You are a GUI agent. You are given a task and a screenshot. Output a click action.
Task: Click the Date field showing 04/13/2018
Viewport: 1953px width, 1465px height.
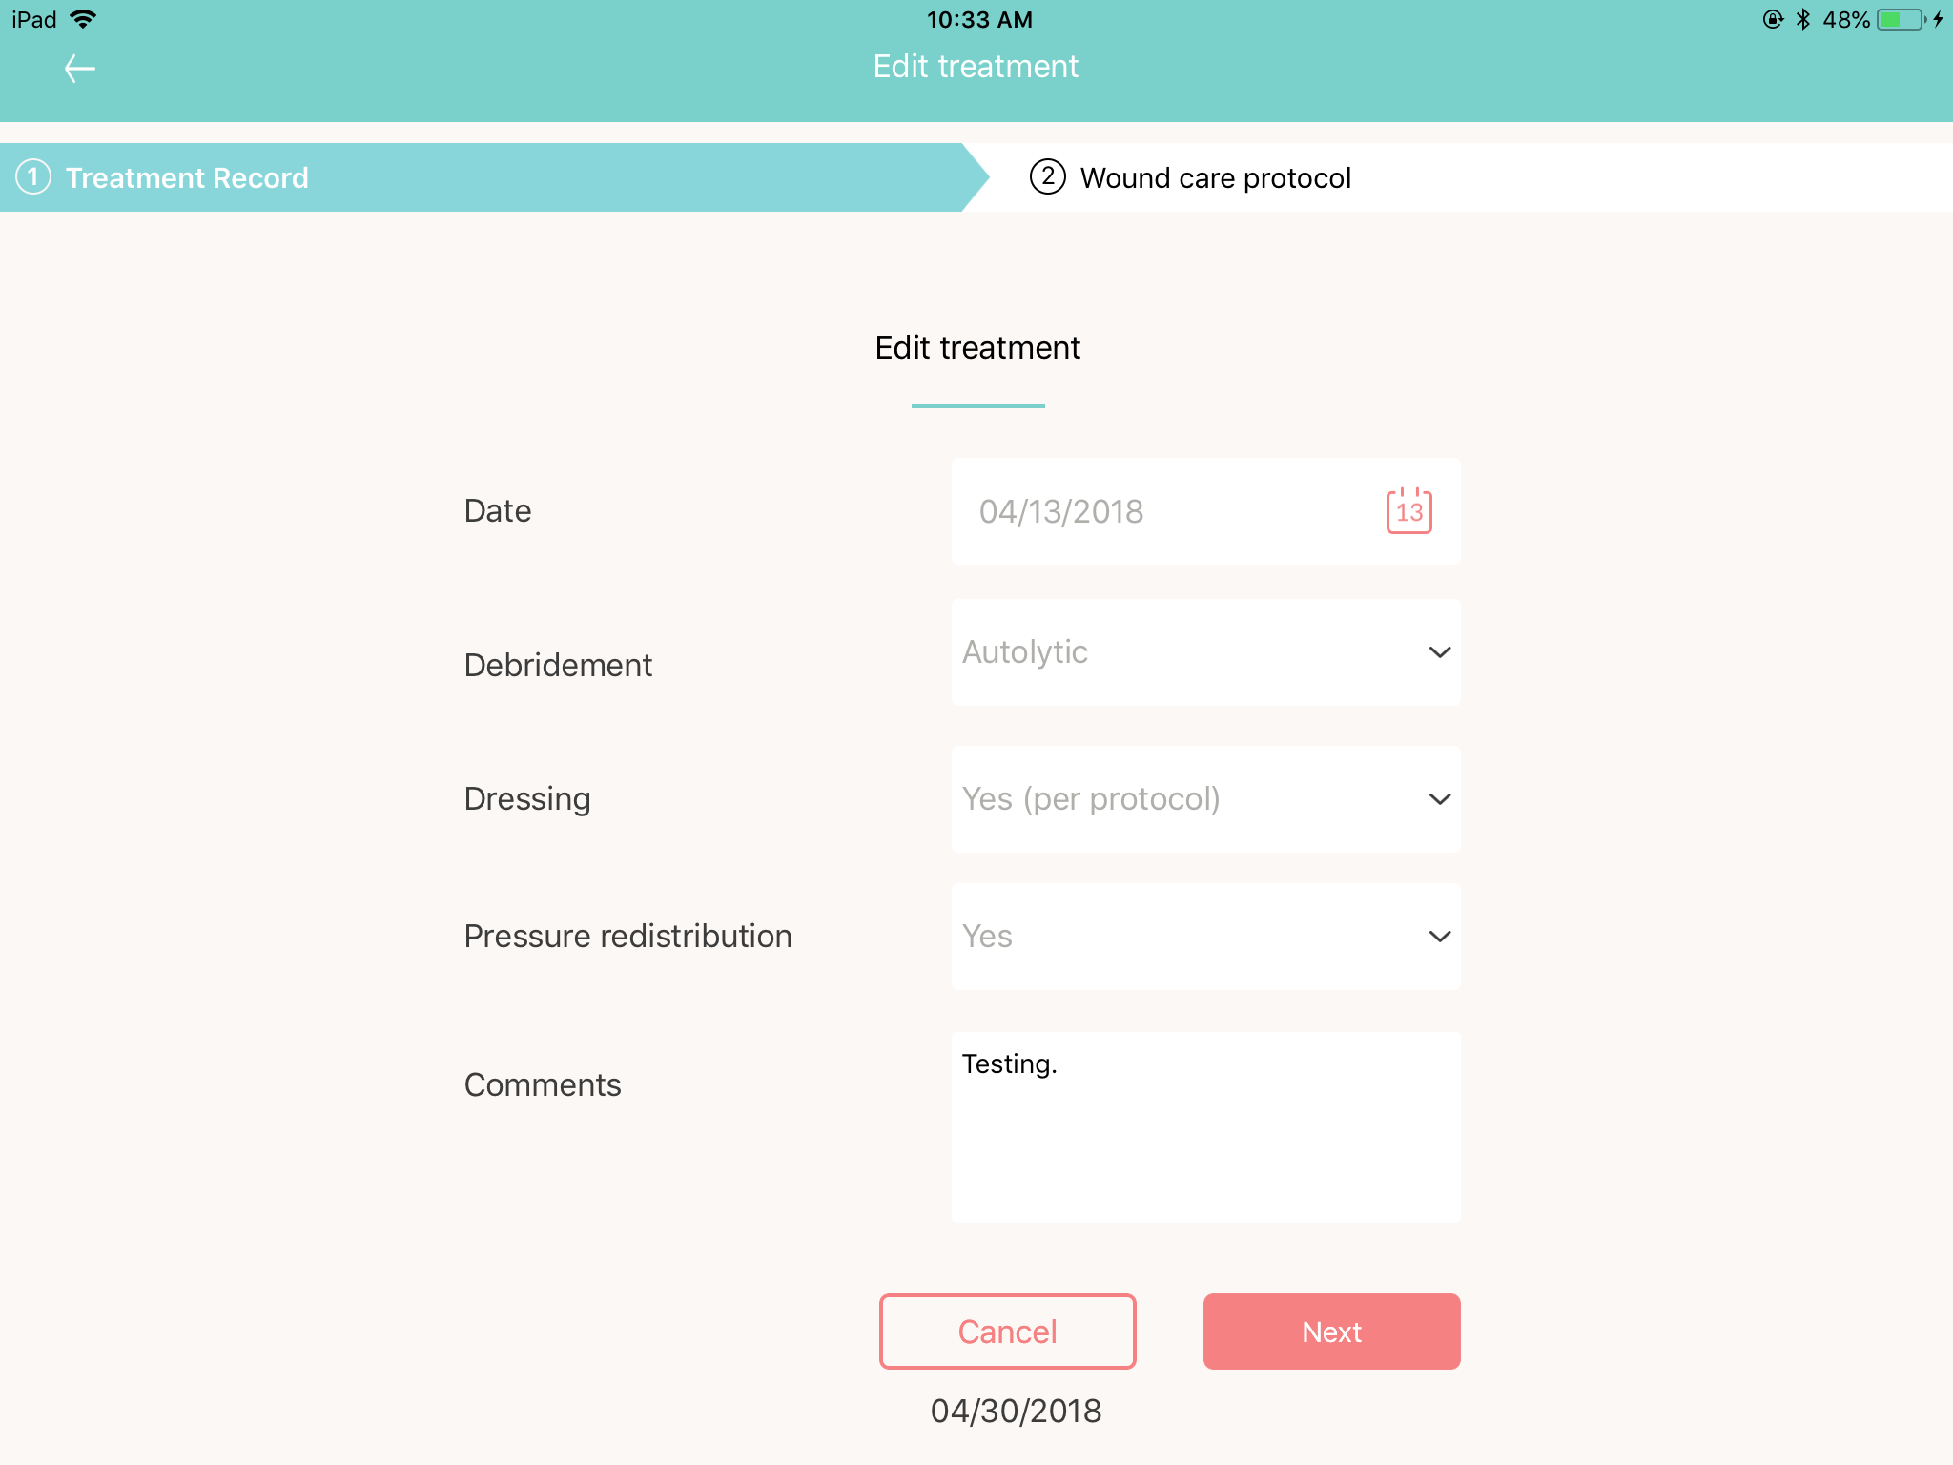[1163, 511]
